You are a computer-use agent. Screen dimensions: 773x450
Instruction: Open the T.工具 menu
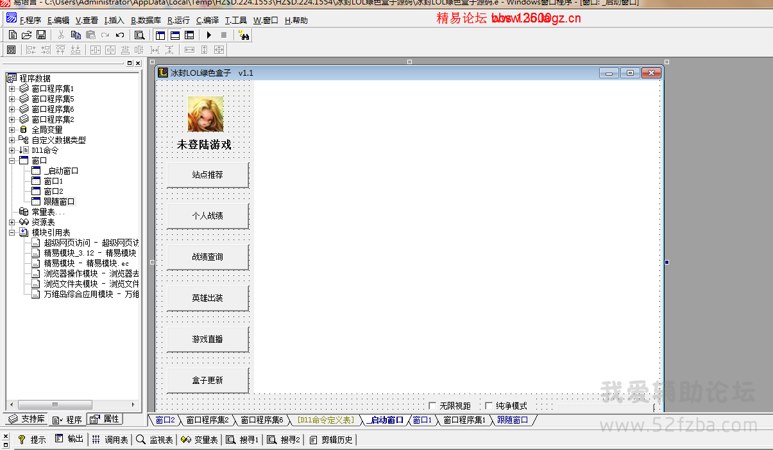tap(235, 20)
